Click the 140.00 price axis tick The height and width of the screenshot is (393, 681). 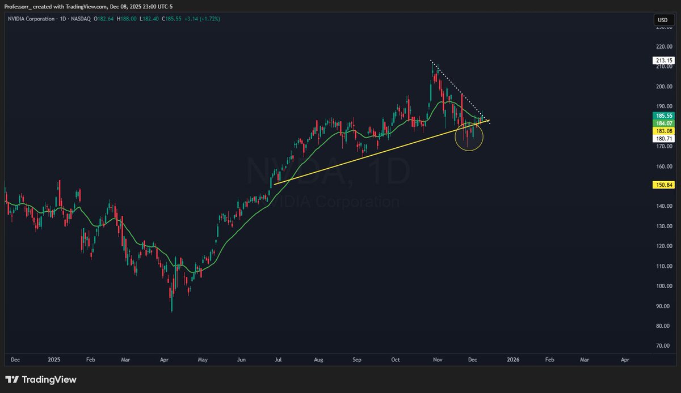pyautogui.click(x=663, y=206)
